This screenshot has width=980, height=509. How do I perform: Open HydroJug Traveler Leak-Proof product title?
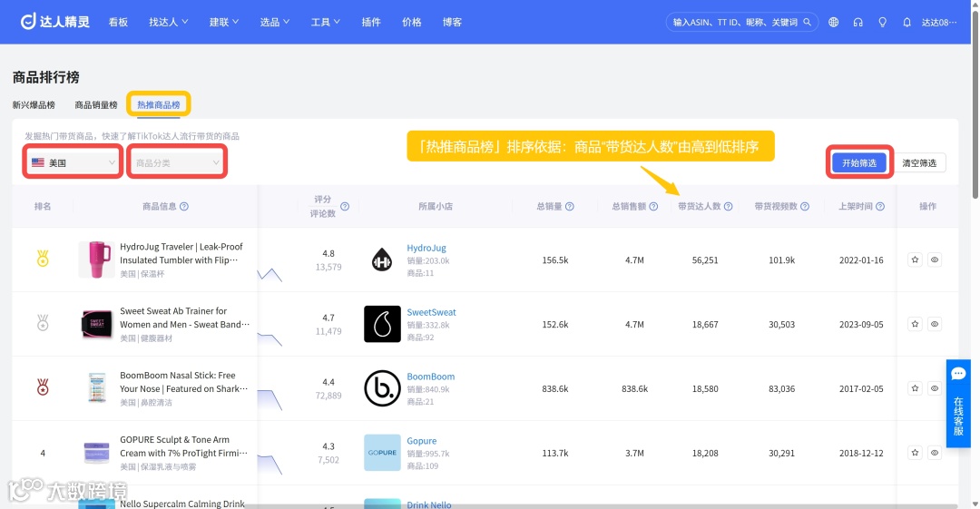pyautogui.click(x=181, y=253)
